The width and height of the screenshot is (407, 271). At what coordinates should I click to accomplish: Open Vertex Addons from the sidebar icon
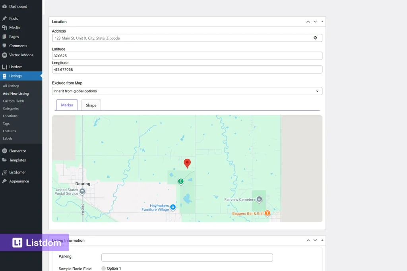(x=6, y=55)
